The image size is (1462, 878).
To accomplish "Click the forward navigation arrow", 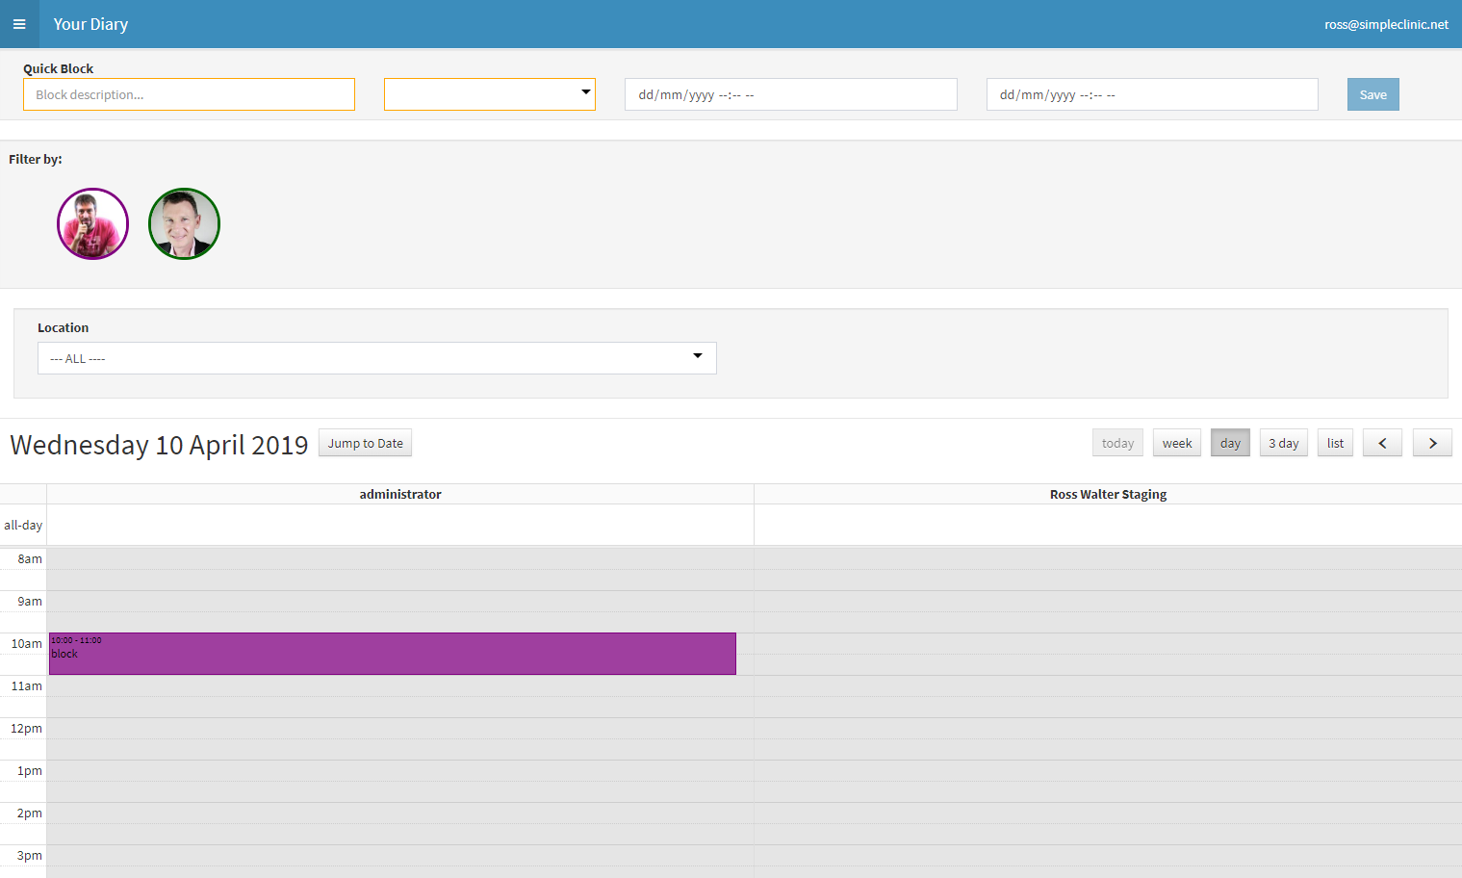I will [x=1432, y=442].
